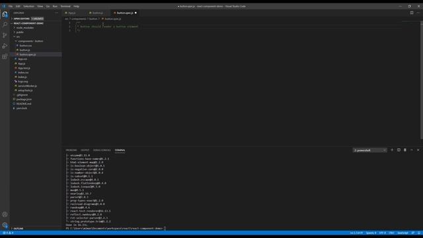Viewport: 423px width, 238px height.
Task: Open the Run and Debug view
Action: (5, 46)
